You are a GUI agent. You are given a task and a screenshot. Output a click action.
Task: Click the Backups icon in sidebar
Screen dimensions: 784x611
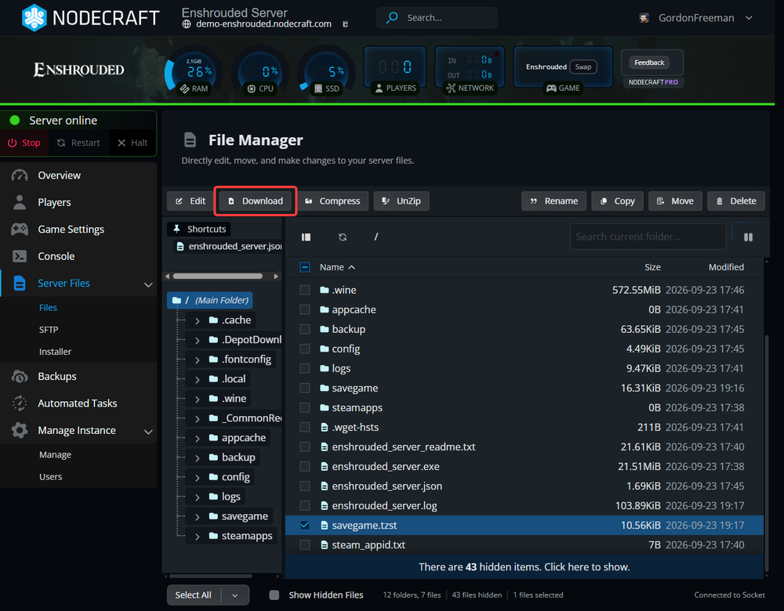pos(20,376)
